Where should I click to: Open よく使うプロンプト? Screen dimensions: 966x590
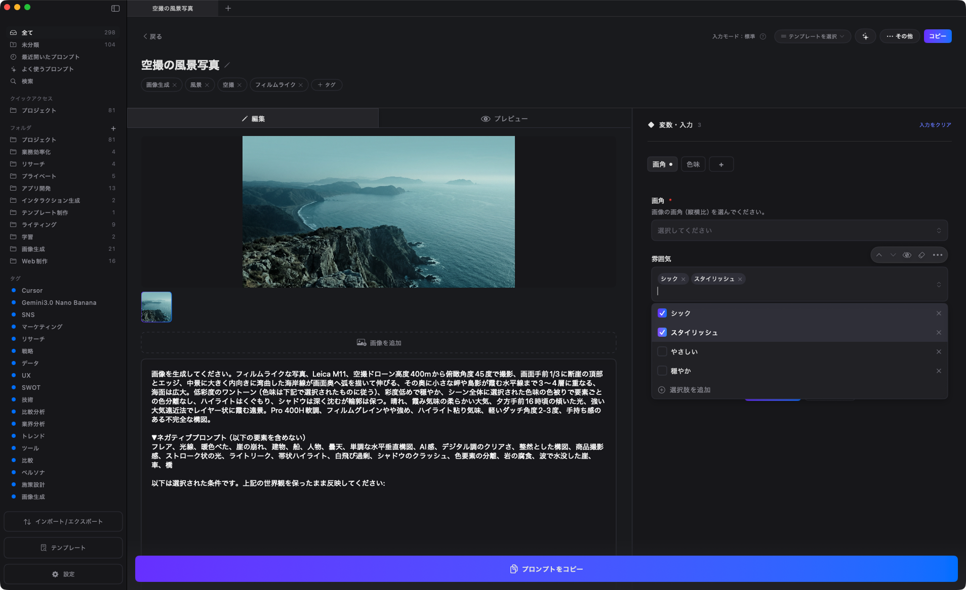point(63,69)
